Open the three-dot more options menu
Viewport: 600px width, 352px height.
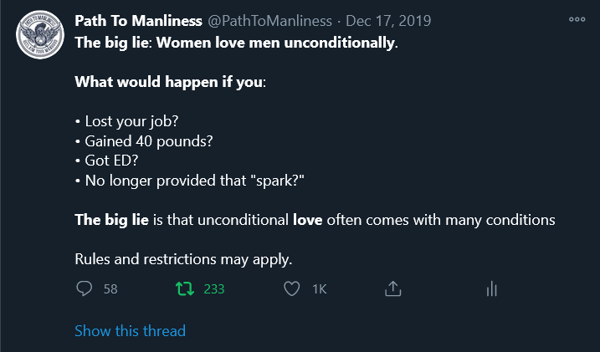(577, 19)
